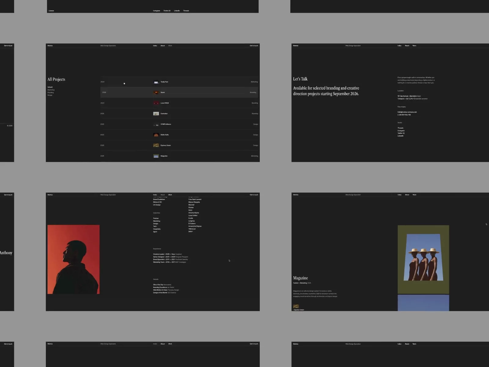Open the 'Matte Kaffe' project name

tap(164, 135)
